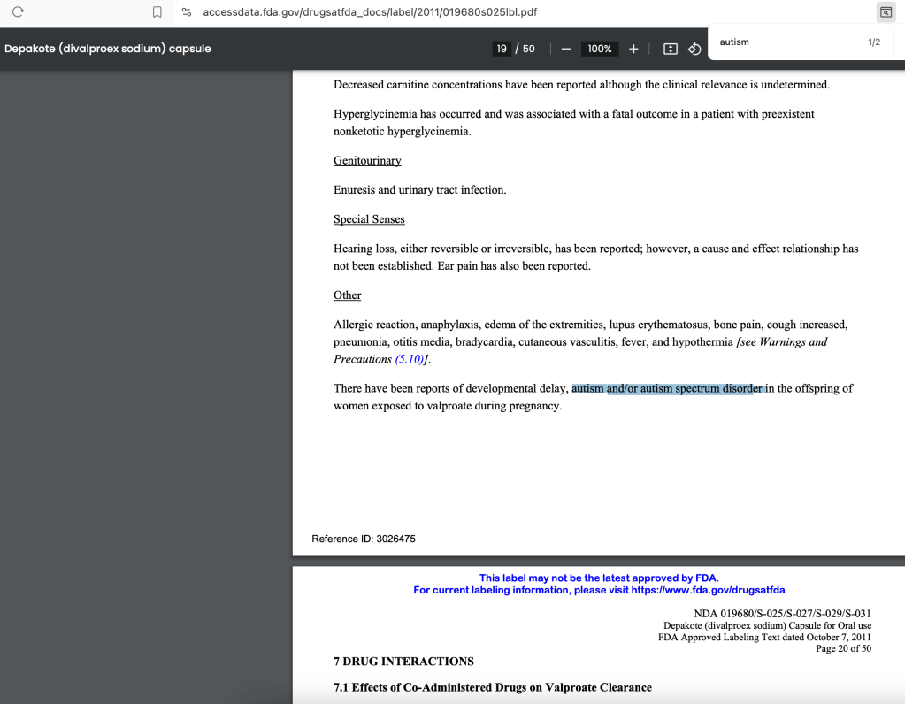
Task: Reload the page with the refresh icon
Action: (18, 12)
